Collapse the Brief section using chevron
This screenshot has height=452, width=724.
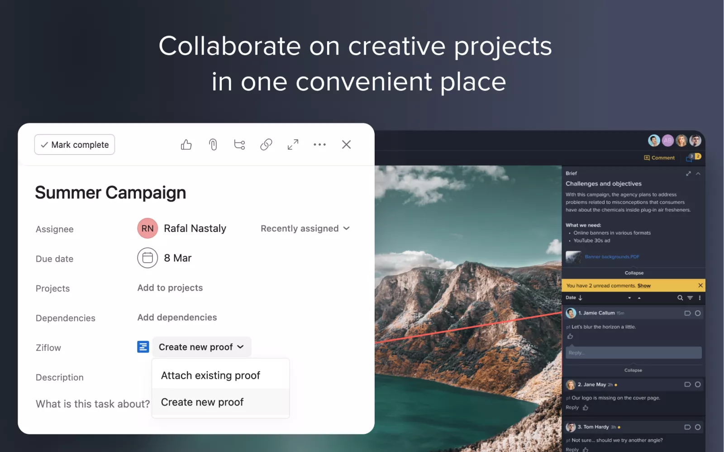698,174
